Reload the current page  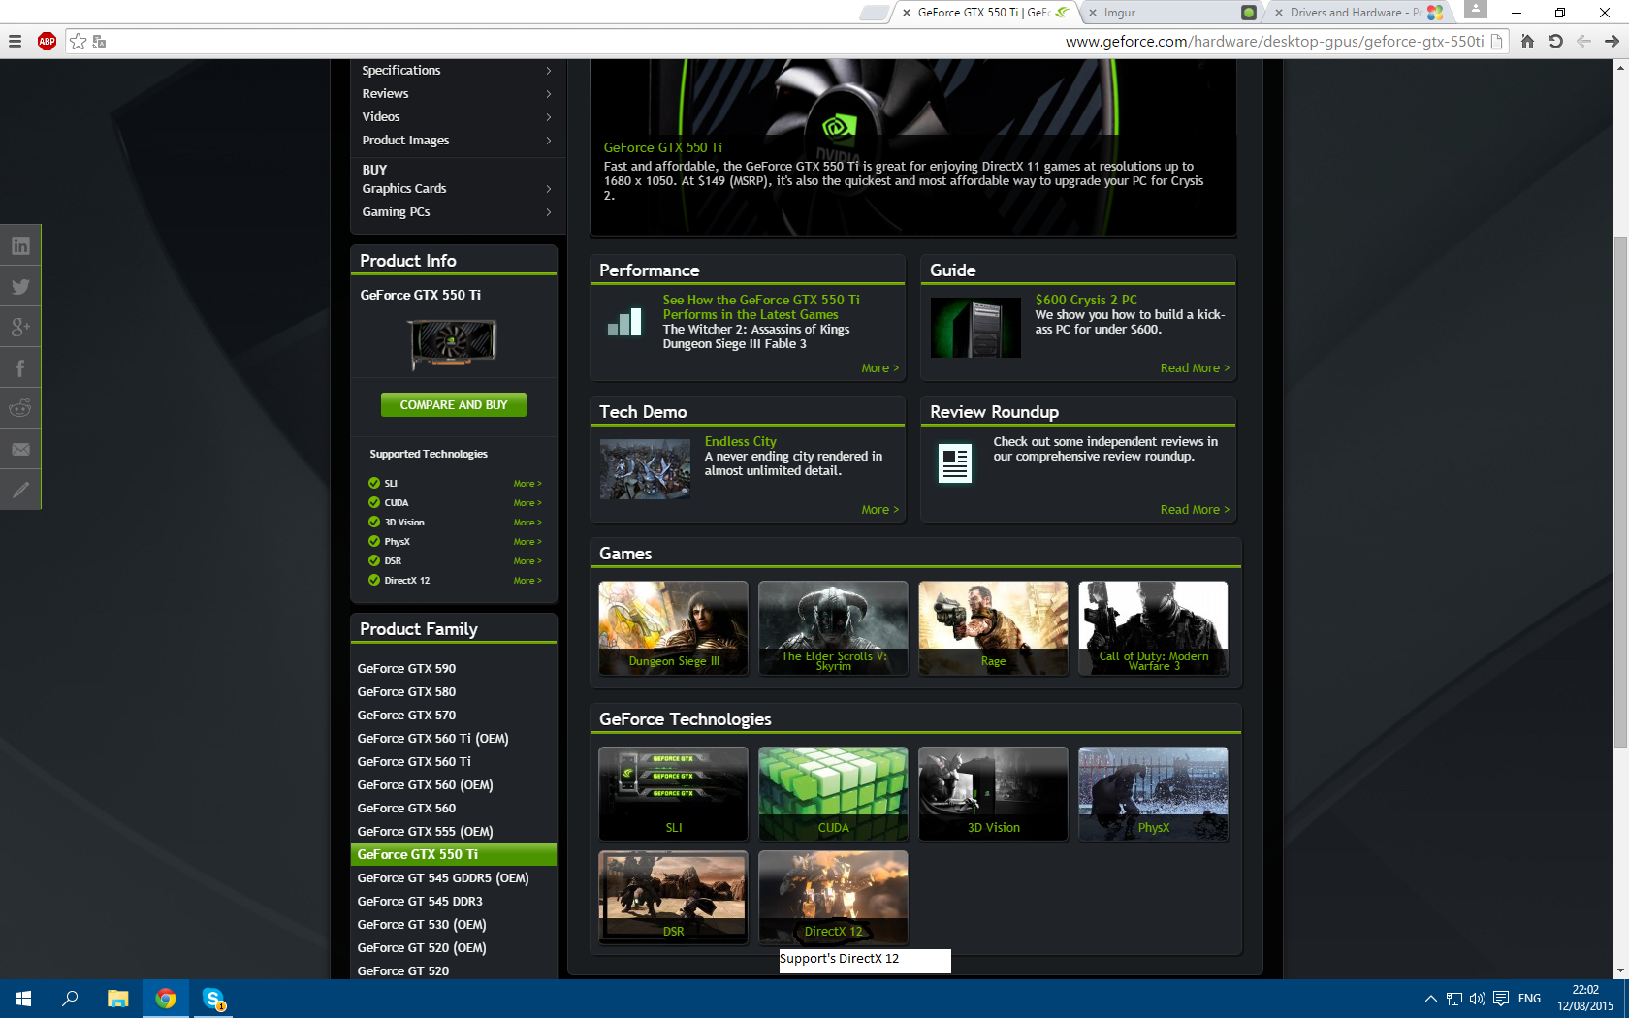point(1555,41)
